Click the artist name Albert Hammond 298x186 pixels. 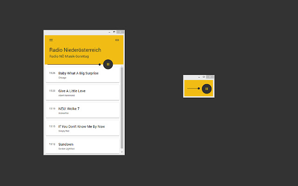(x=67, y=95)
